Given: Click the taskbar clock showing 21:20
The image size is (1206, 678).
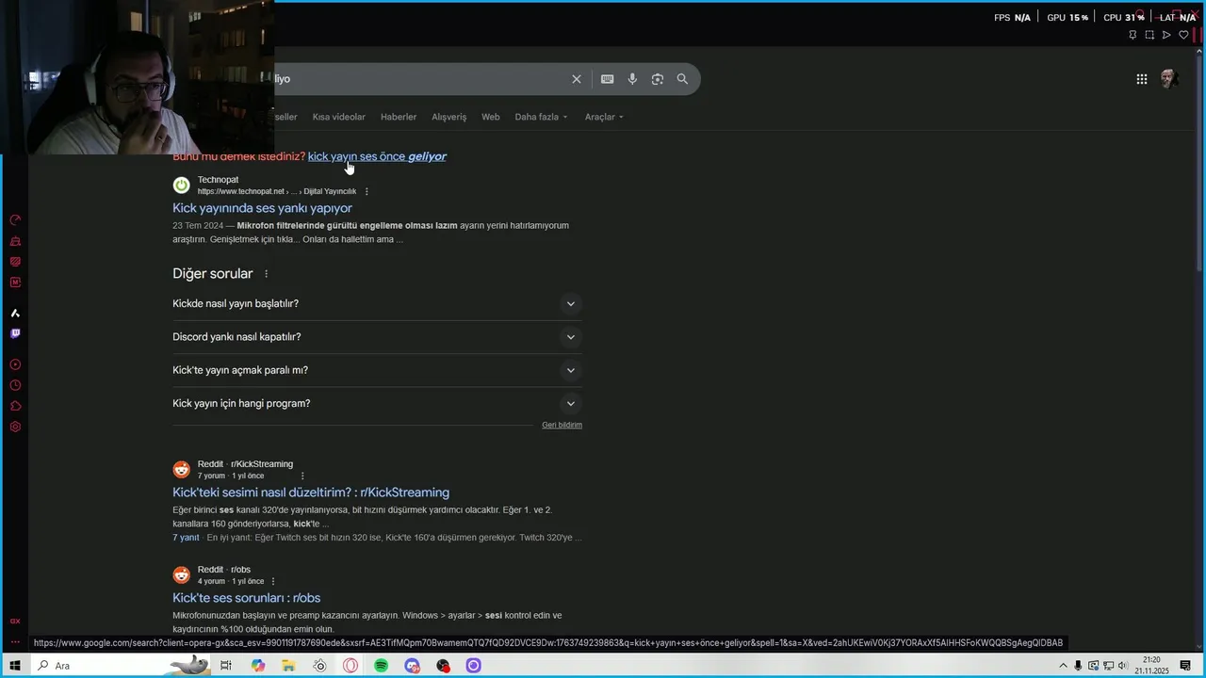Looking at the screenshot, I should point(1151,666).
